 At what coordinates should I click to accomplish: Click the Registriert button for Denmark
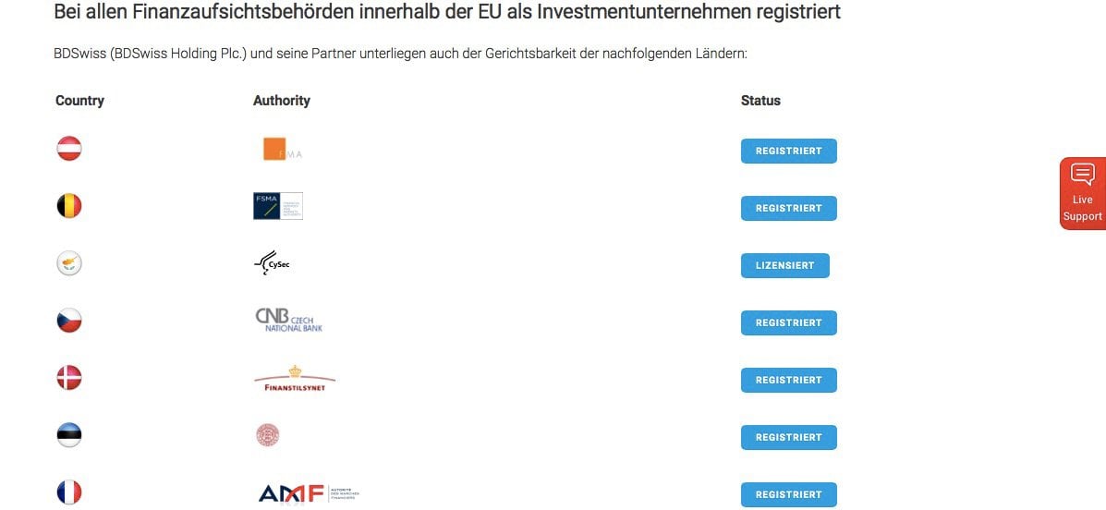(788, 381)
